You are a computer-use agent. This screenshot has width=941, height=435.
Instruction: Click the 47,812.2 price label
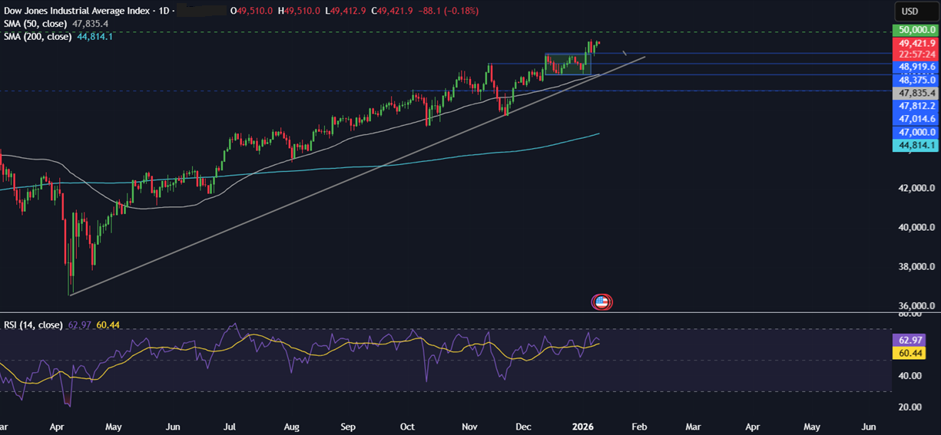(x=915, y=105)
